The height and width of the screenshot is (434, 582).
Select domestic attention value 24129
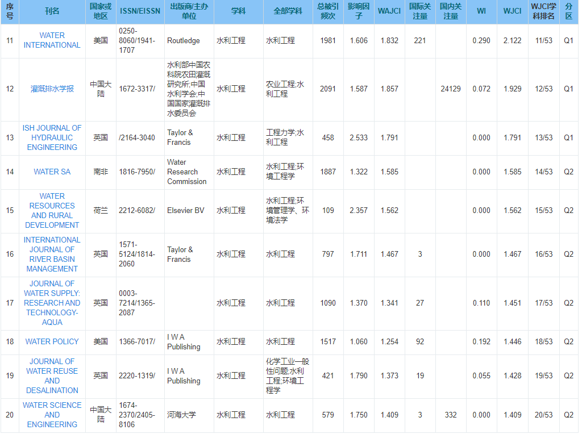(x=451, y=89)
